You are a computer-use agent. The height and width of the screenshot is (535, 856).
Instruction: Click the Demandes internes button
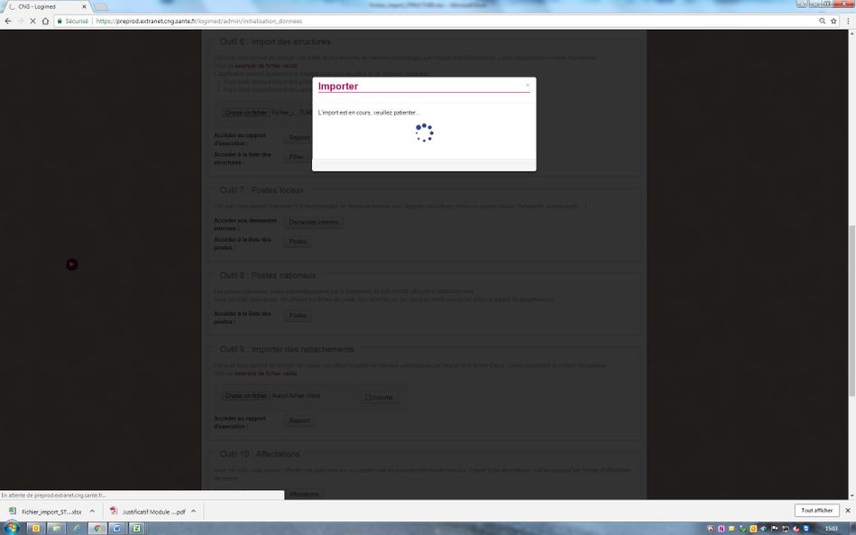(313, 222)
